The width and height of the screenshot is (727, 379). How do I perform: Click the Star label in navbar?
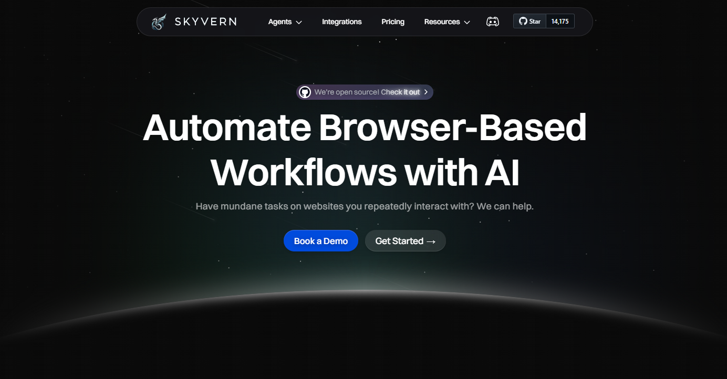click(535, 22)
